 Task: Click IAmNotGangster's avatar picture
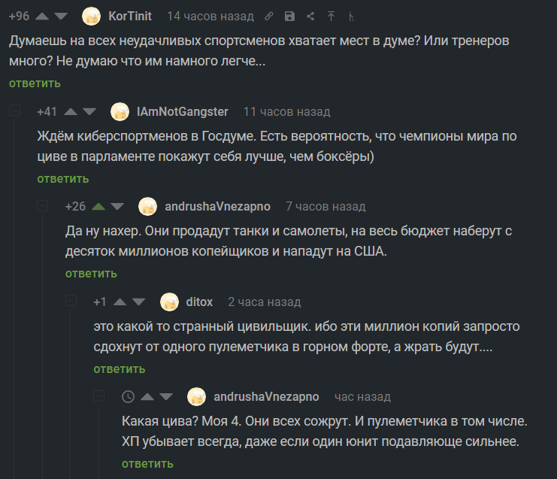[x=120, y=111]
